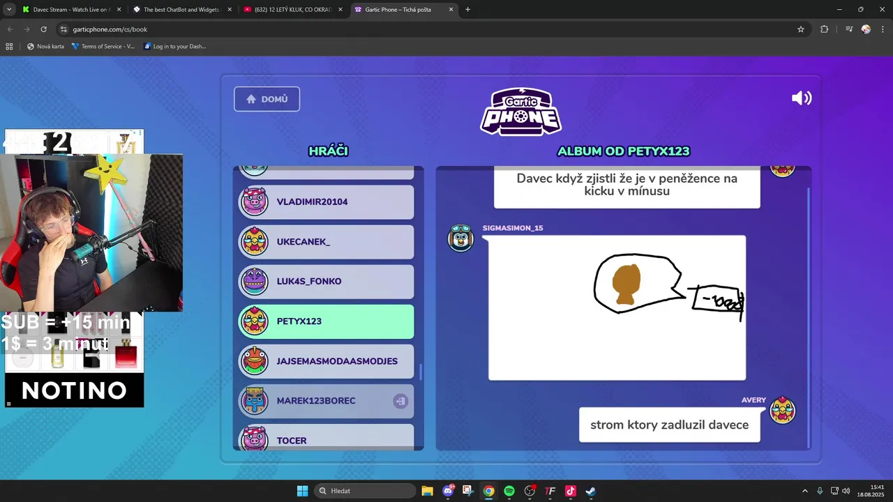
Task: Click the players list scrollbar
Action: pyautogui.click(x=420, y=372)
